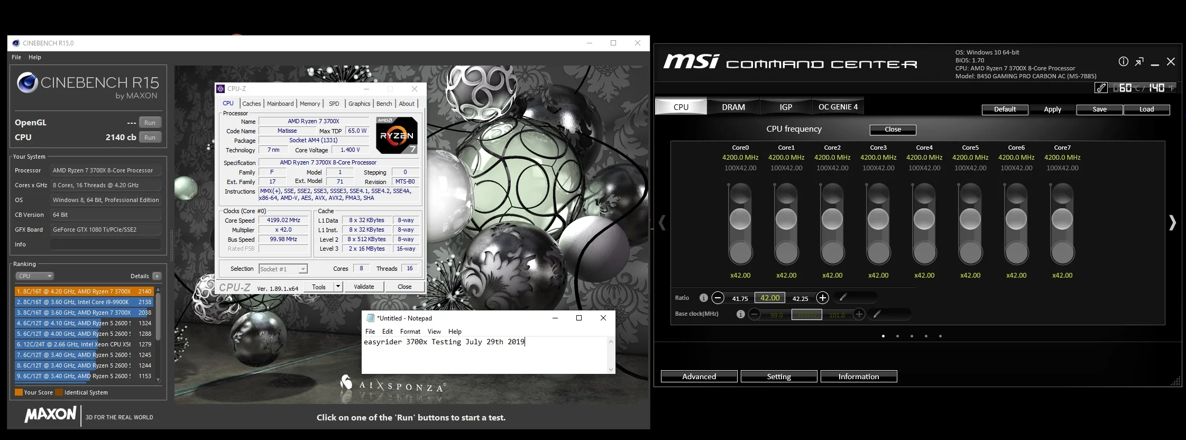1186x440 pixels.
Task: Open the Format menu in Notepad
Action: click(x=410, y=332)
